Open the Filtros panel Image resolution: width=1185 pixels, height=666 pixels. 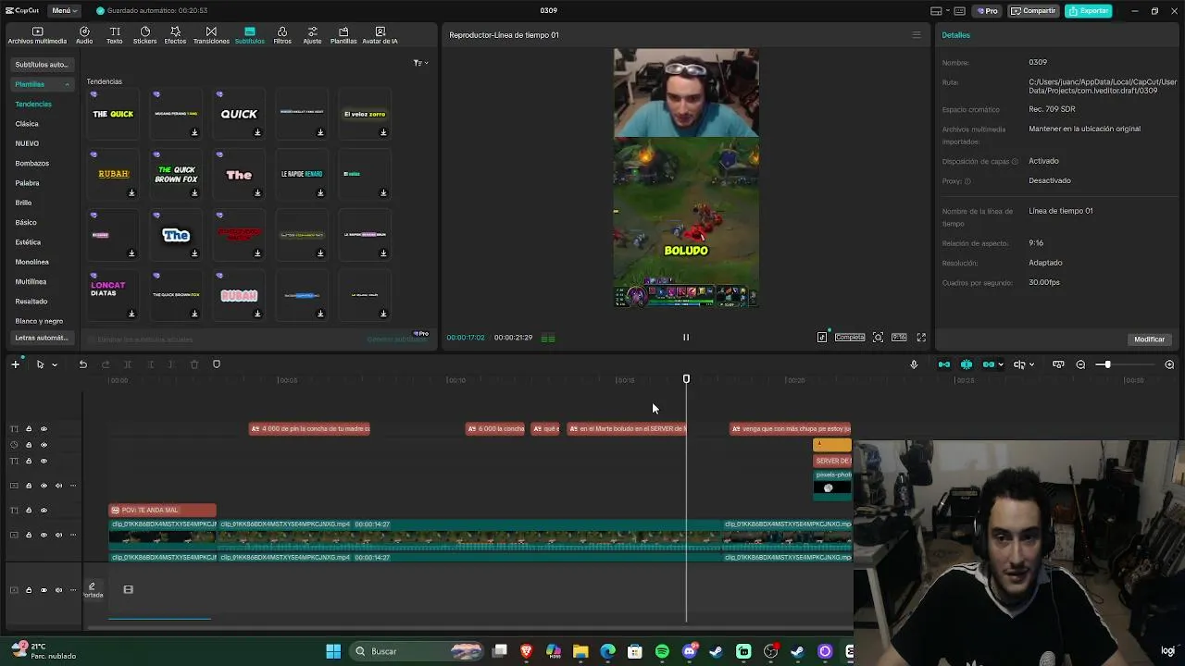pos(282,35)
